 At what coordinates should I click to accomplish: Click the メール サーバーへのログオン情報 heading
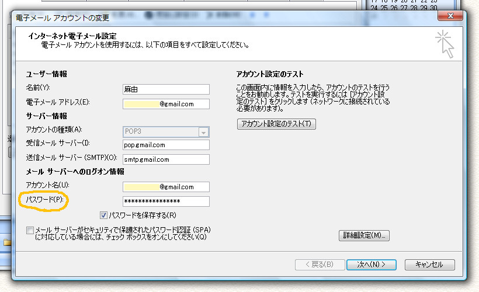tap(75, 172)
